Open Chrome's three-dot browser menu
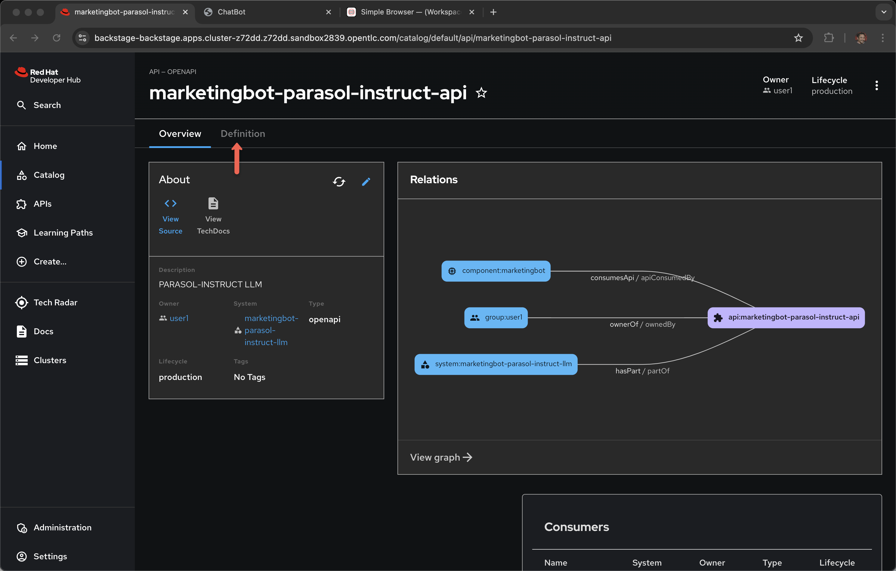This screenshot has height=571, width=896. 882,38
